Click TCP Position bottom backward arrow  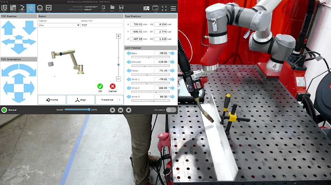pos(18,49)
